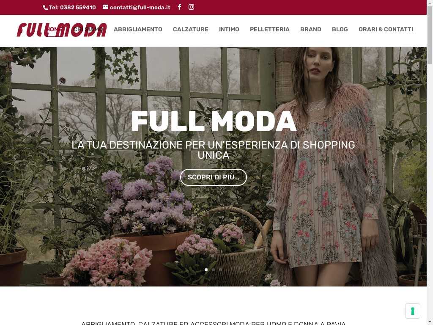
Task: Click the envelope email icon
Action: tap(105, 7)
